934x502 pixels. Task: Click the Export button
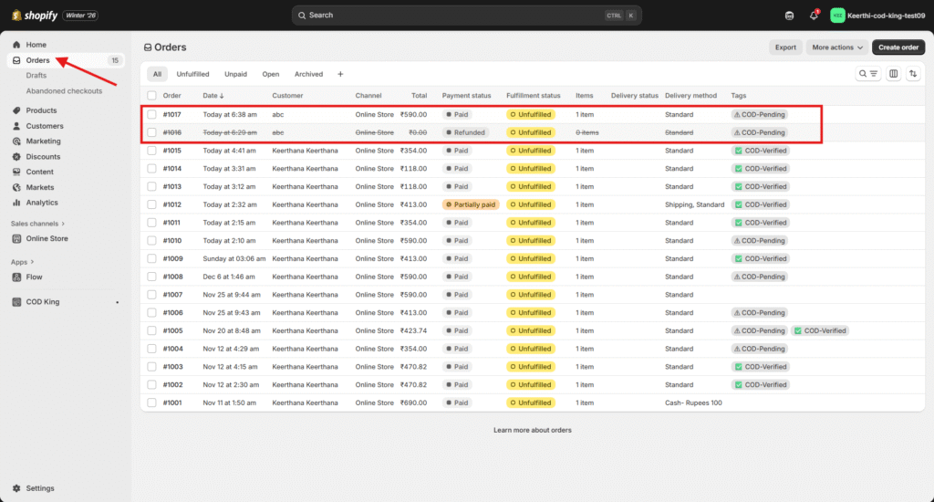(x=784, y=47)
